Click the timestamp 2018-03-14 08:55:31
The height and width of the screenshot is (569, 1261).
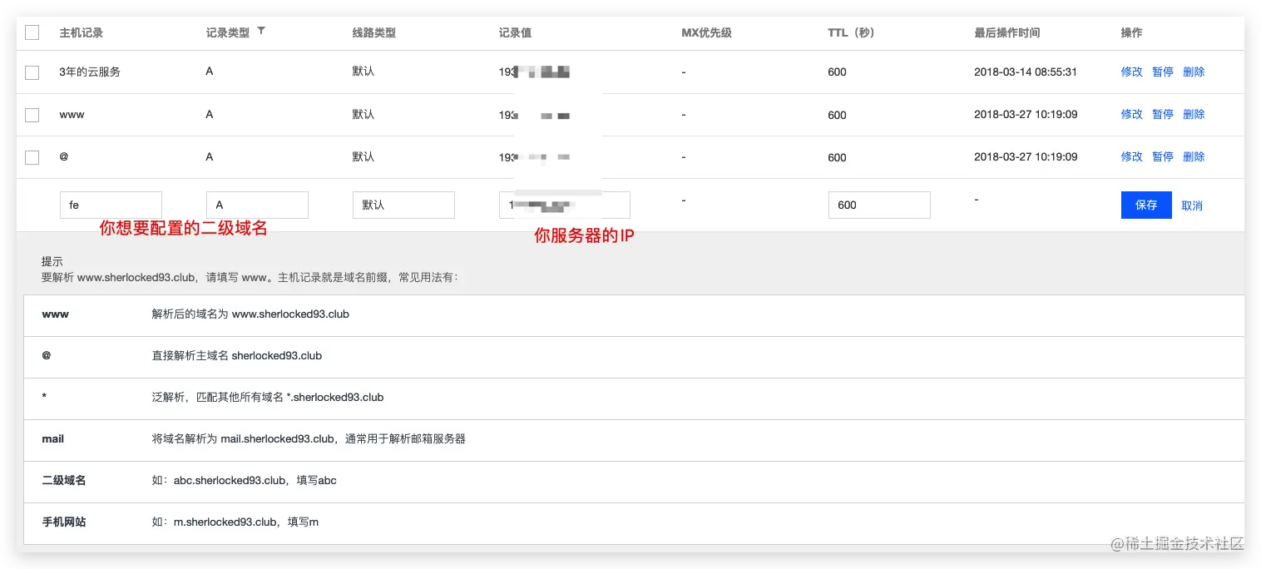point(1026,72)
